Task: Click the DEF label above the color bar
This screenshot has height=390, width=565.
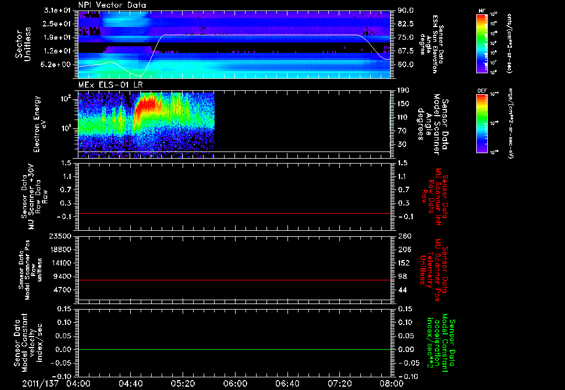Action: pyautogui.click(x=482, y=91)
